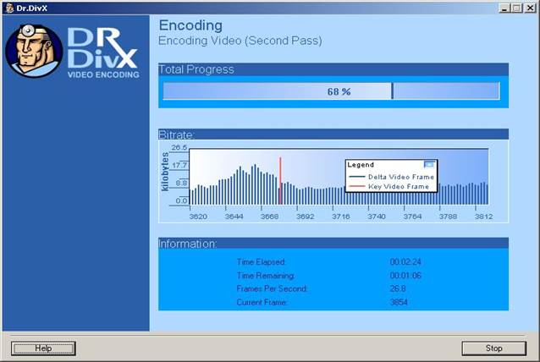Click the Delta Video Frame legend entry
This screenshot has height=362, width=540.
pos(392,177)
